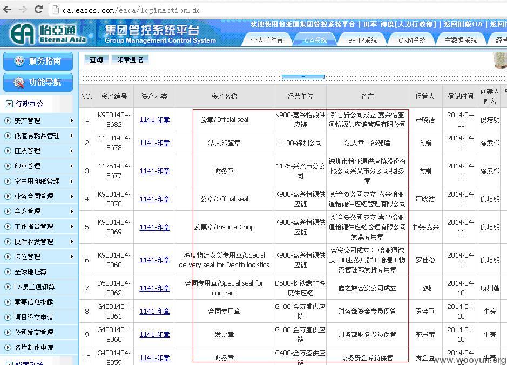Viewport: 507px width, 365px height.
Task: Click the 印章登记 button
Action: (130, 59)
